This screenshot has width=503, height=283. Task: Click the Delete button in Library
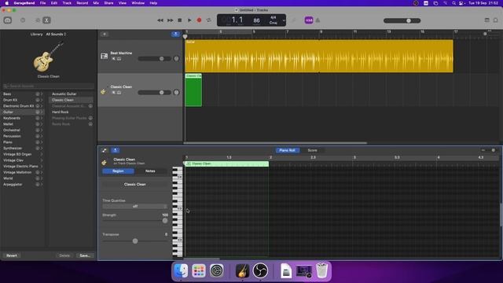click(64, 255)
